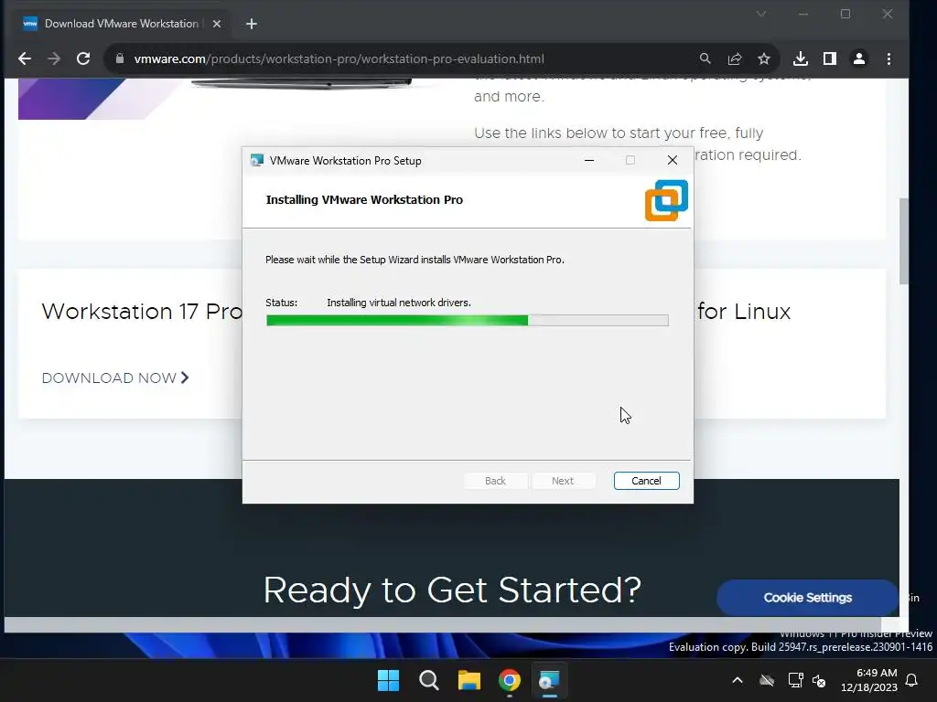Close the VMware Workstation Pro Setup dialog

pyautogui.click(x=673, y=160)
